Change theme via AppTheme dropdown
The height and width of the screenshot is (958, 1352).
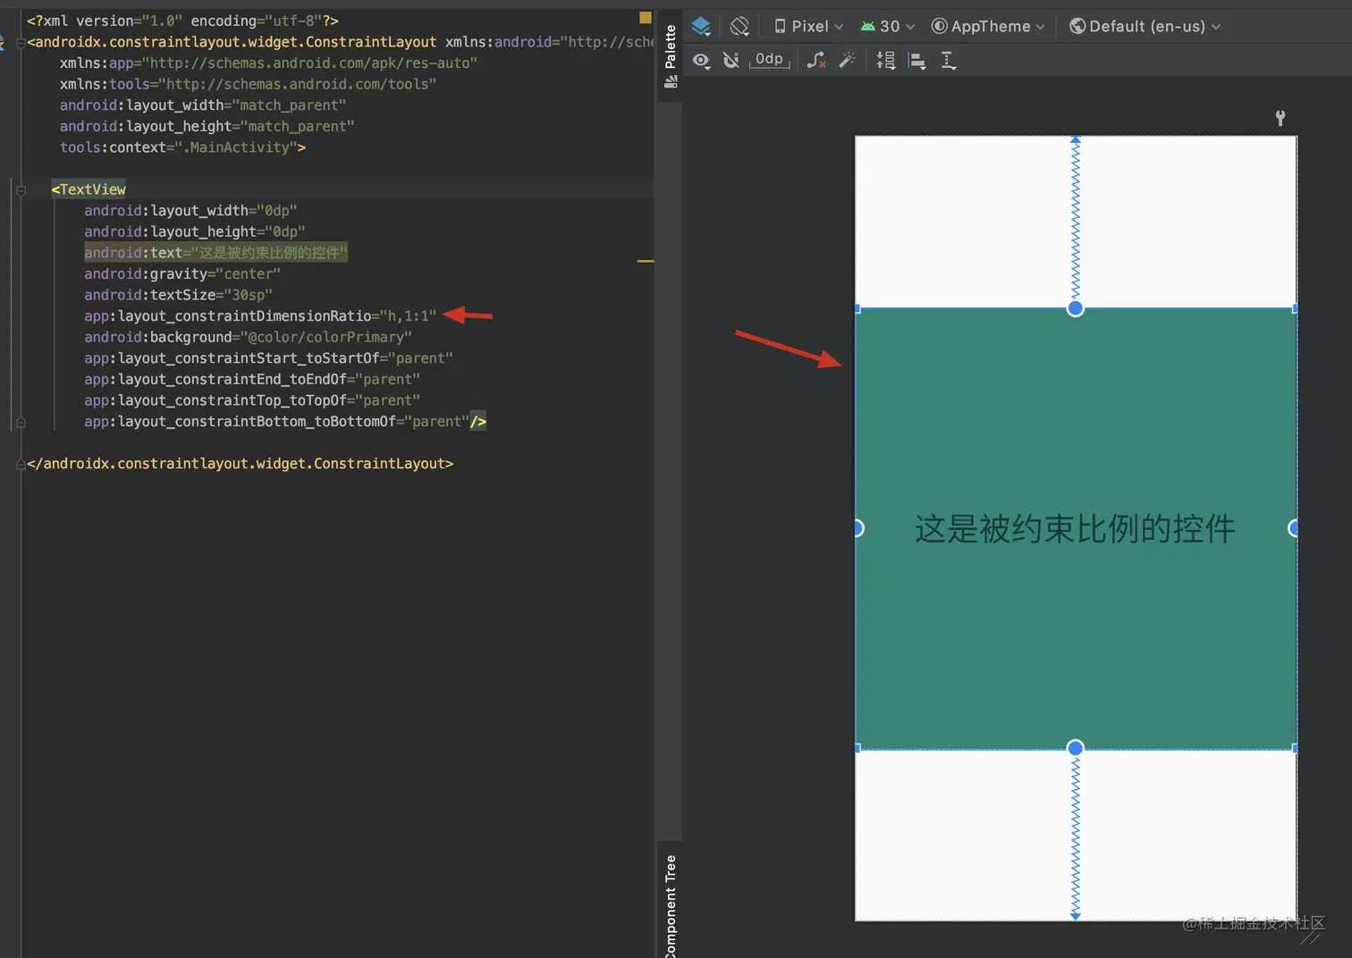pyautogui.click(x=988, y=26)
